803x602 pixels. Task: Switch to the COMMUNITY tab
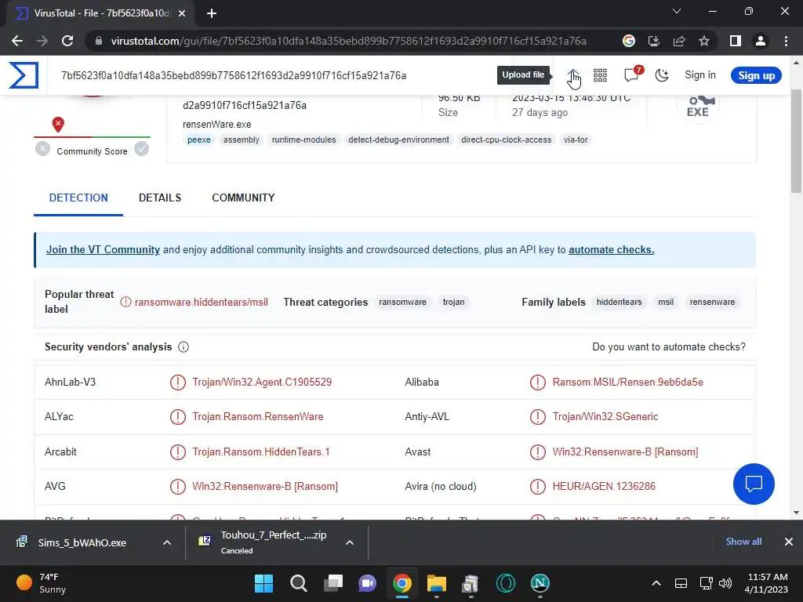(243, 198)
